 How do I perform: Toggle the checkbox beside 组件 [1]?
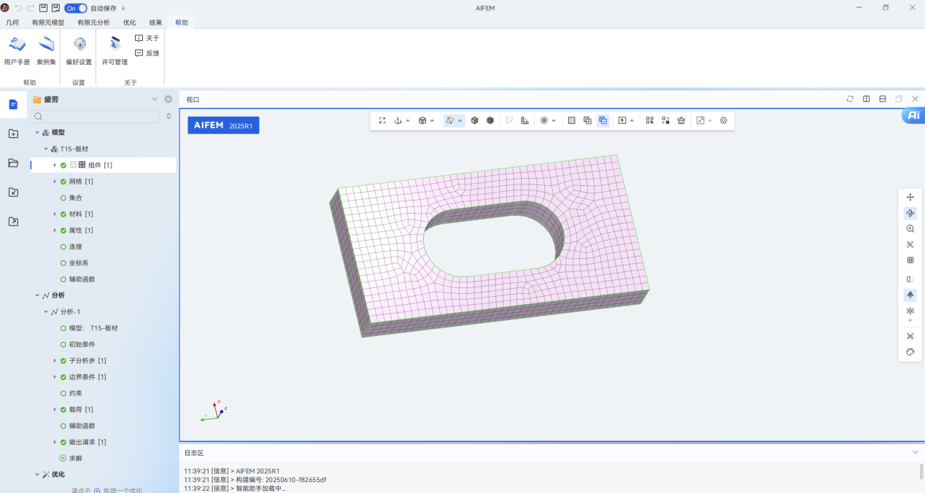[73, 165]
